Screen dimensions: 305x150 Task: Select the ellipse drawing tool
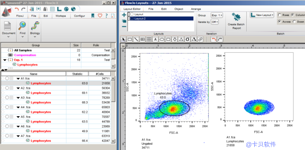[x=162, y=39]
